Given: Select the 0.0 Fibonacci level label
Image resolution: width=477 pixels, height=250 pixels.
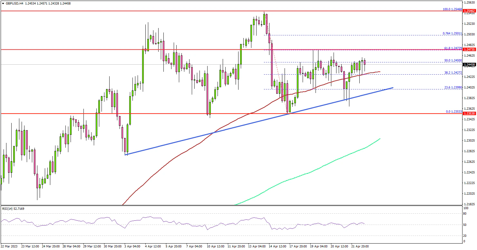Looking at the screenshot, I should [454, 112].
